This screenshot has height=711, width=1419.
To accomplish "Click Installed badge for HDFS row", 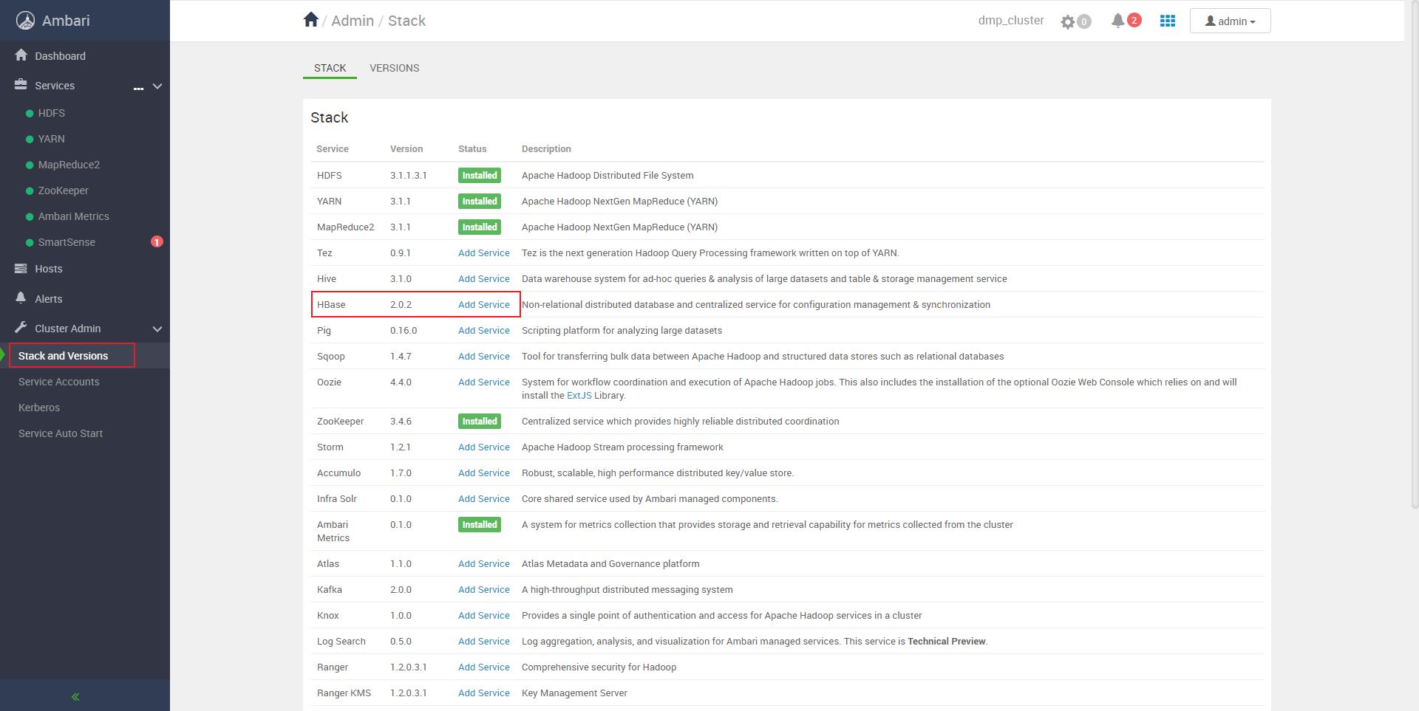I will tap(480, 175).
